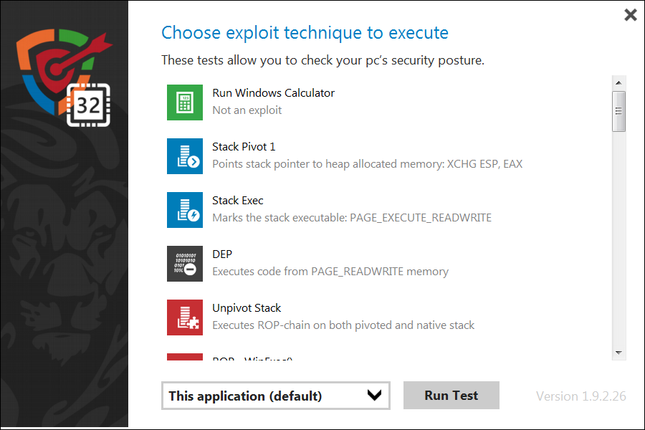Click the blue Stack Exec icon

click(x=185, y=209)
